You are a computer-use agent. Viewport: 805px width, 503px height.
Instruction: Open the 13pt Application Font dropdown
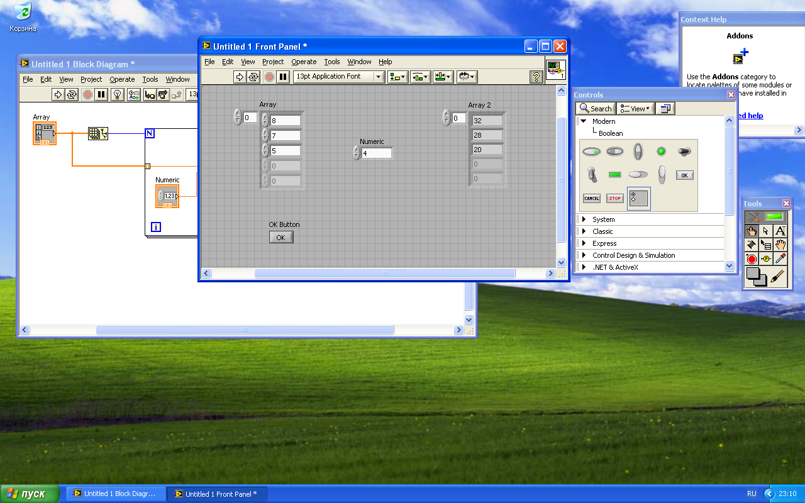point(339,77)
